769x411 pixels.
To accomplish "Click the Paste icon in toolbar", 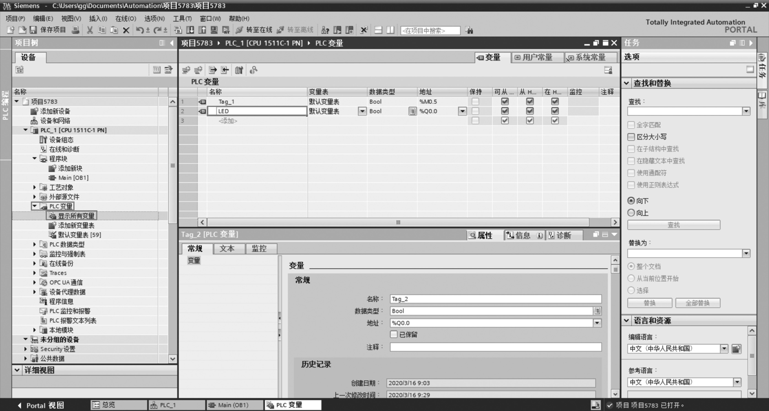I will click(114, 30).
